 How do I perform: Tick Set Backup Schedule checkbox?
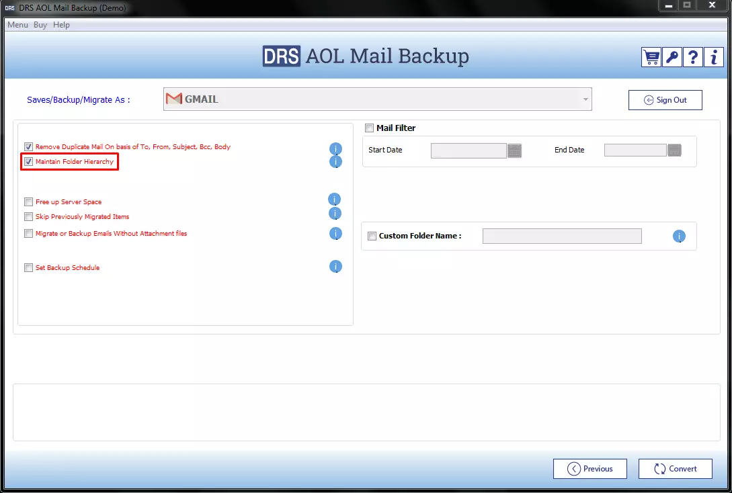point(28,268)
